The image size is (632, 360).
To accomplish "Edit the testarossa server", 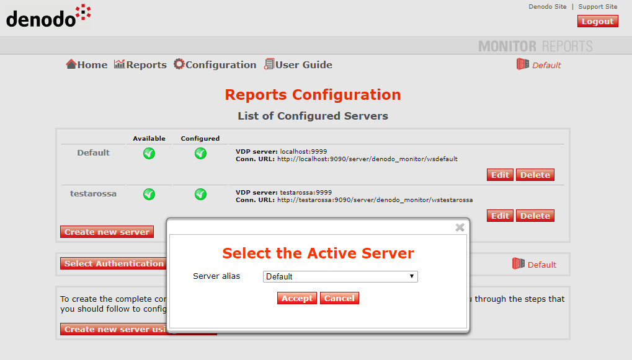I will pyautogui.click(x=500, y=216).
